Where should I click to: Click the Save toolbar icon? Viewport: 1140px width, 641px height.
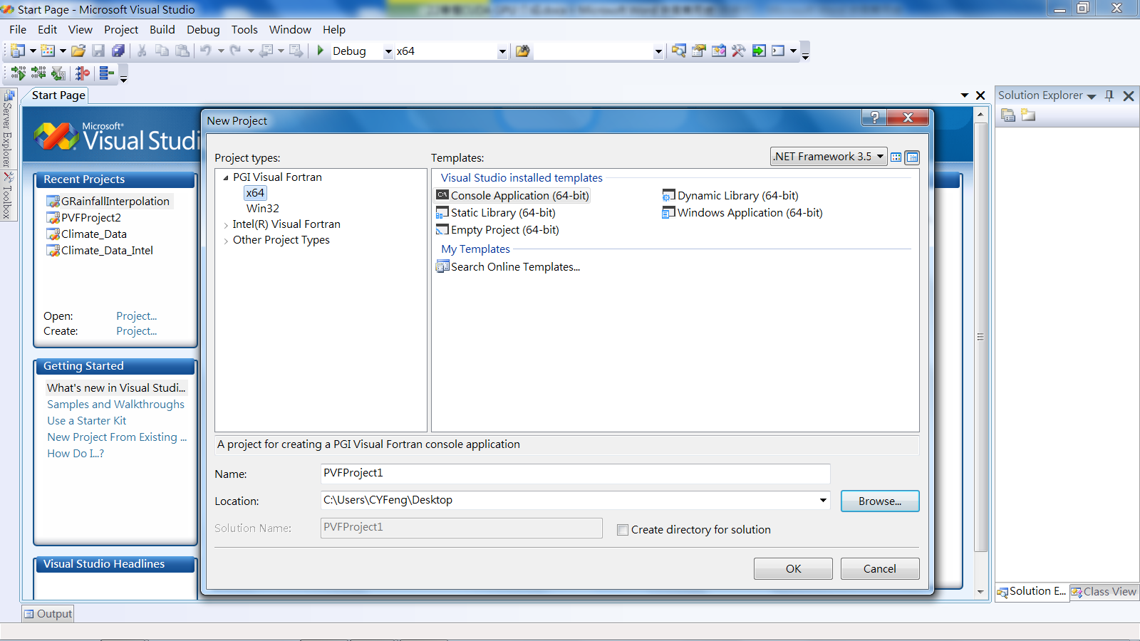click(98, 51)
